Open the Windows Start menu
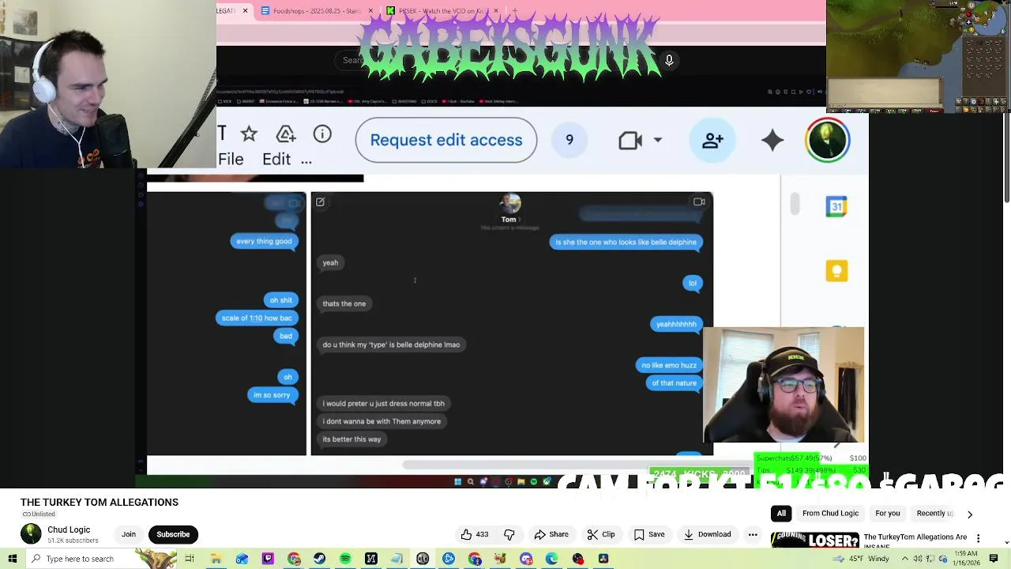 pos(13,559)
